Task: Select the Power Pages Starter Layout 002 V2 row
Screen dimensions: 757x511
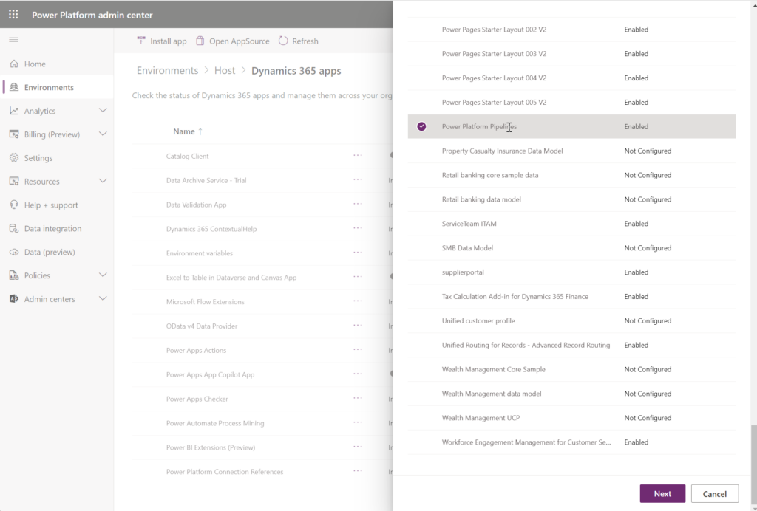Action: pos(571,30)
